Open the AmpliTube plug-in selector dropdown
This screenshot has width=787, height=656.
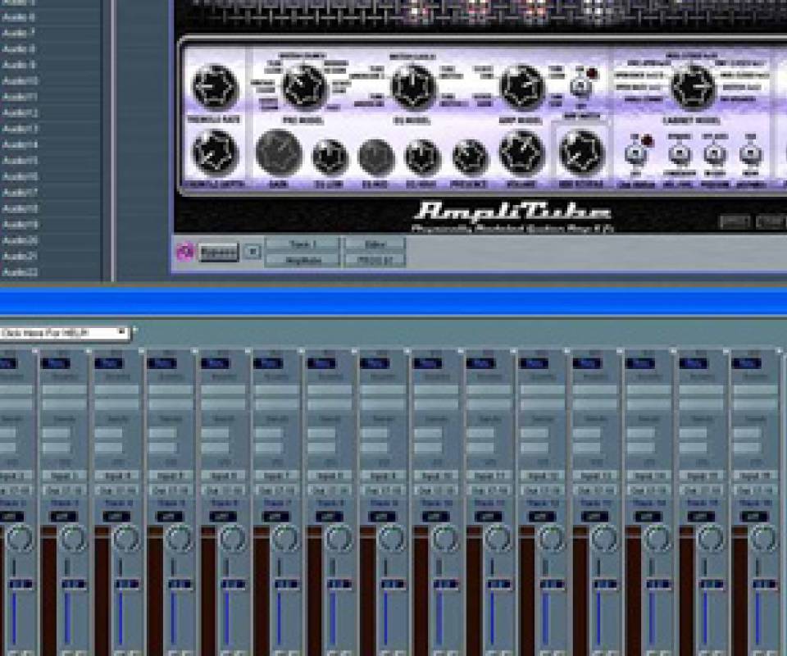303,260
